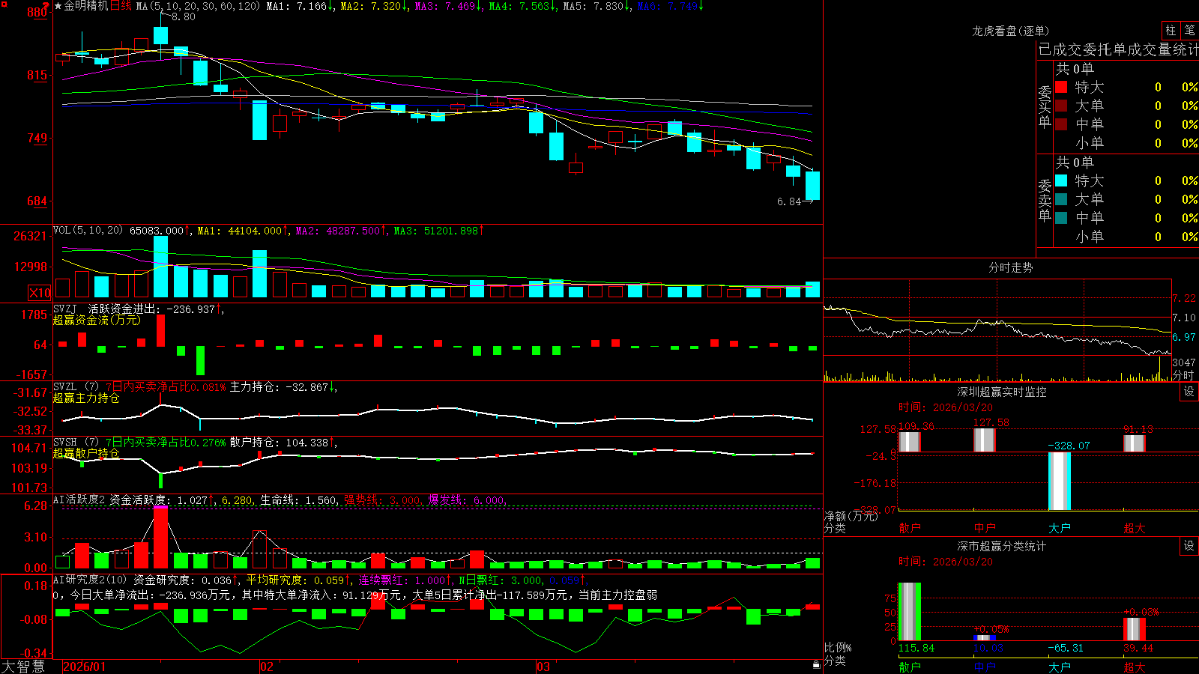
Task: Click the small red square icon at top-left corner
Action: pos(4,4)
